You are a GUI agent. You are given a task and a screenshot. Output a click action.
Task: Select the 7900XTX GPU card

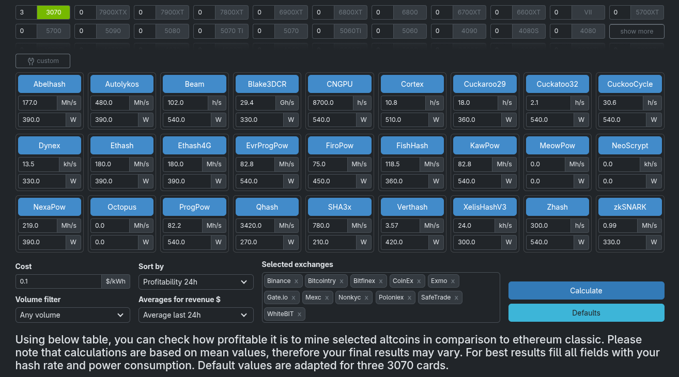coord(113,12)
